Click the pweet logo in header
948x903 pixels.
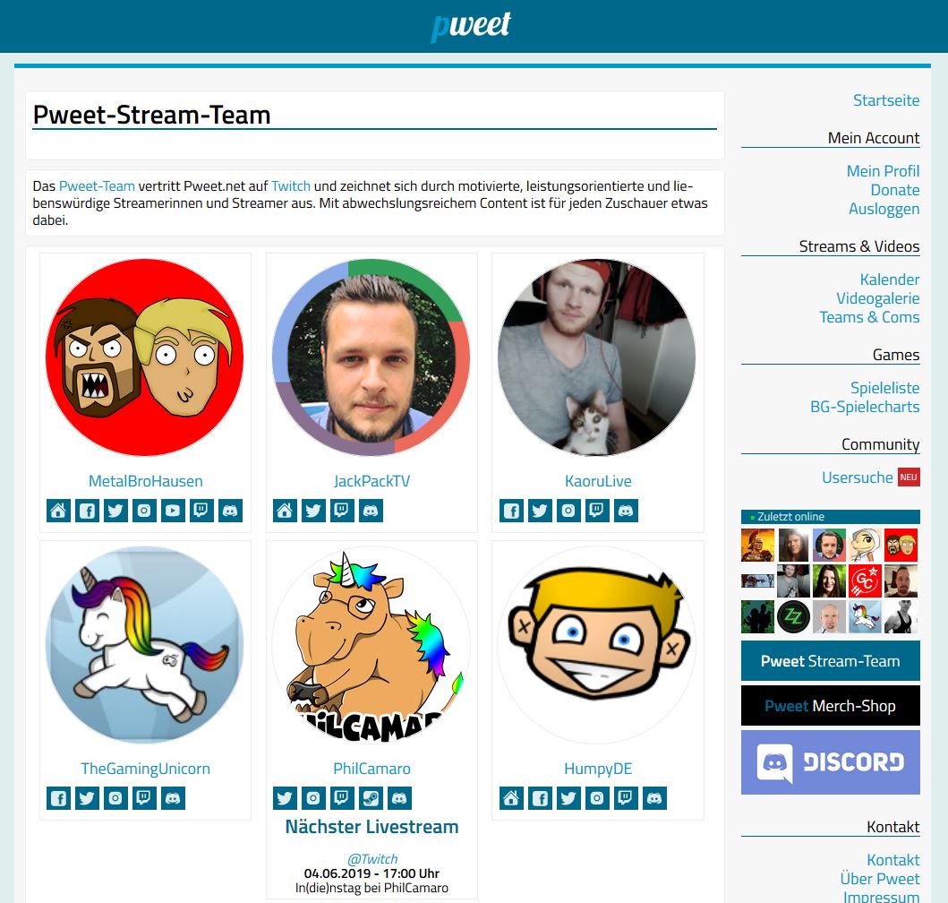471,26
